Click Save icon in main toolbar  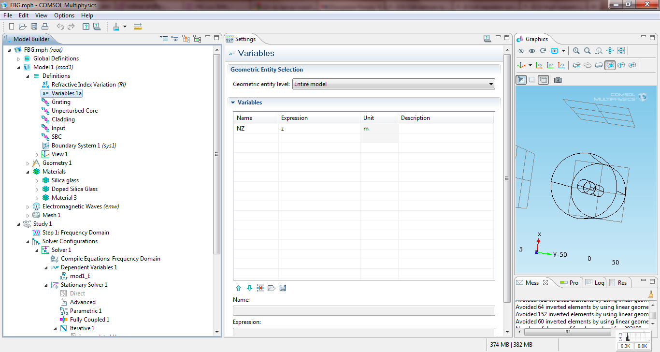click(34, 27)
